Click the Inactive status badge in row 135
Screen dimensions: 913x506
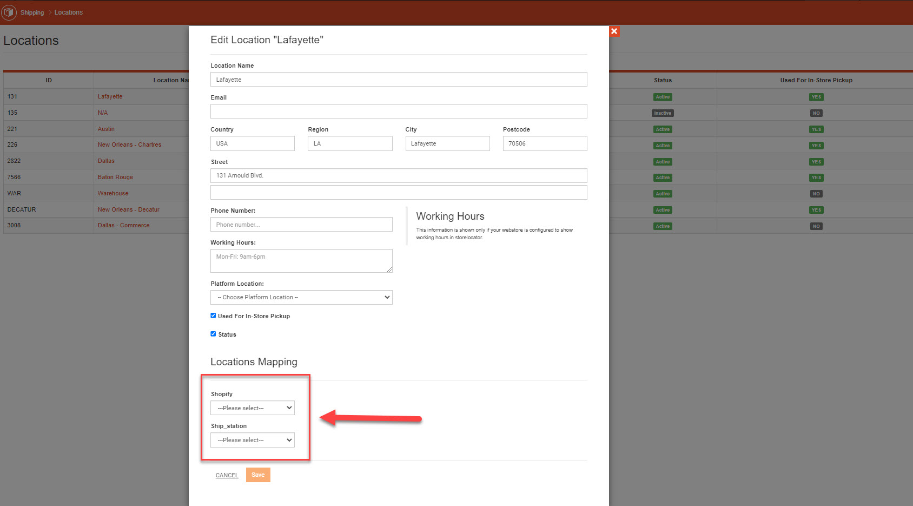pyautogui.click(x=663, y=113)
